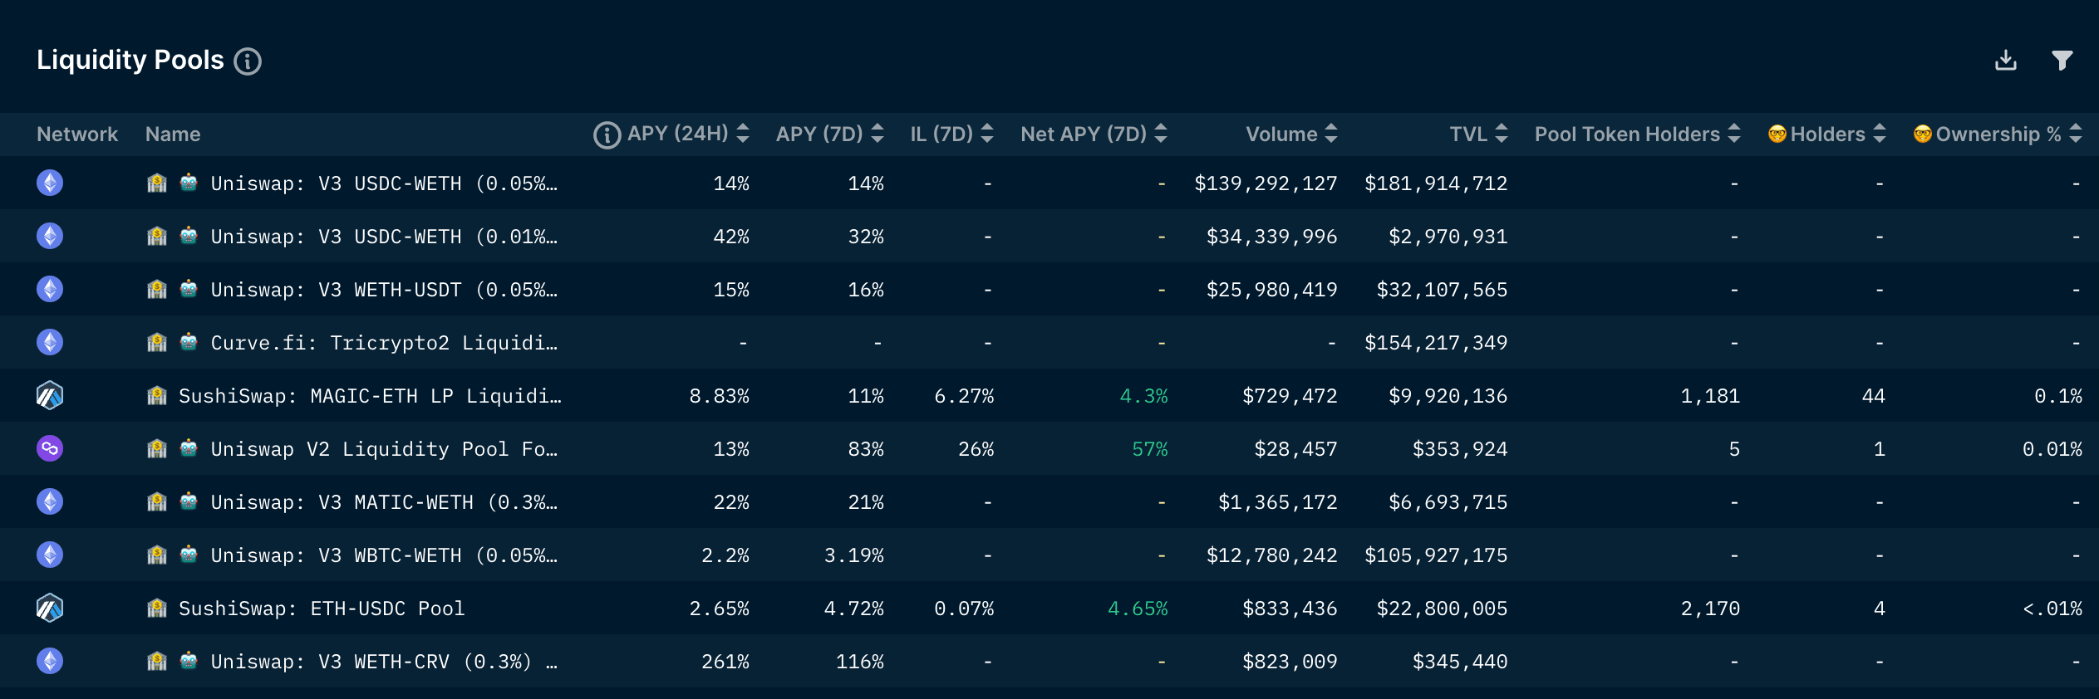The width and height of the screenshot is (2099, 699).
Task: Select the $345,440 TVL cell
Action: [x=1460, y=662]
